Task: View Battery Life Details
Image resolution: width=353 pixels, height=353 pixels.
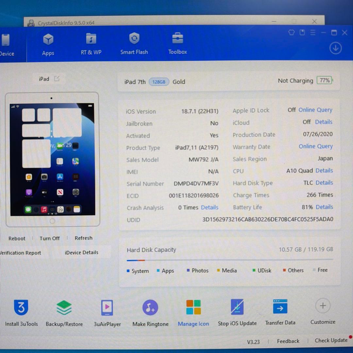Action: point(324,207)
